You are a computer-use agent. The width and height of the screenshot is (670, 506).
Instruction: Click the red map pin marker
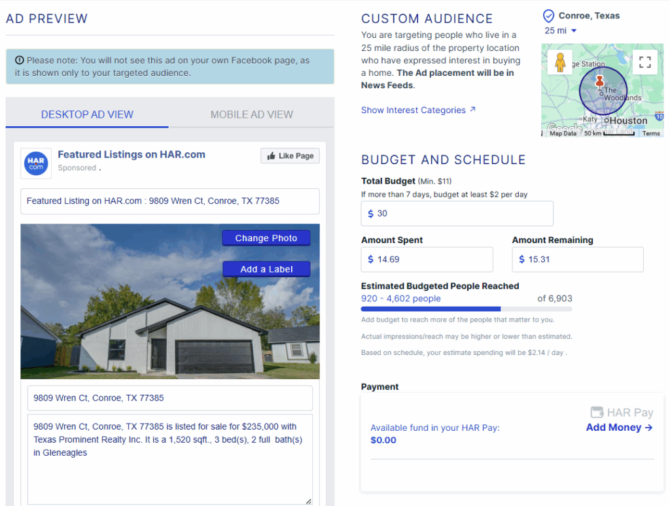pos(599,82)
